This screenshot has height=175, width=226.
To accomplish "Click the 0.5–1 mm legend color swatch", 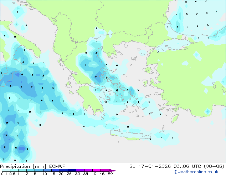I will click(14, 170).
